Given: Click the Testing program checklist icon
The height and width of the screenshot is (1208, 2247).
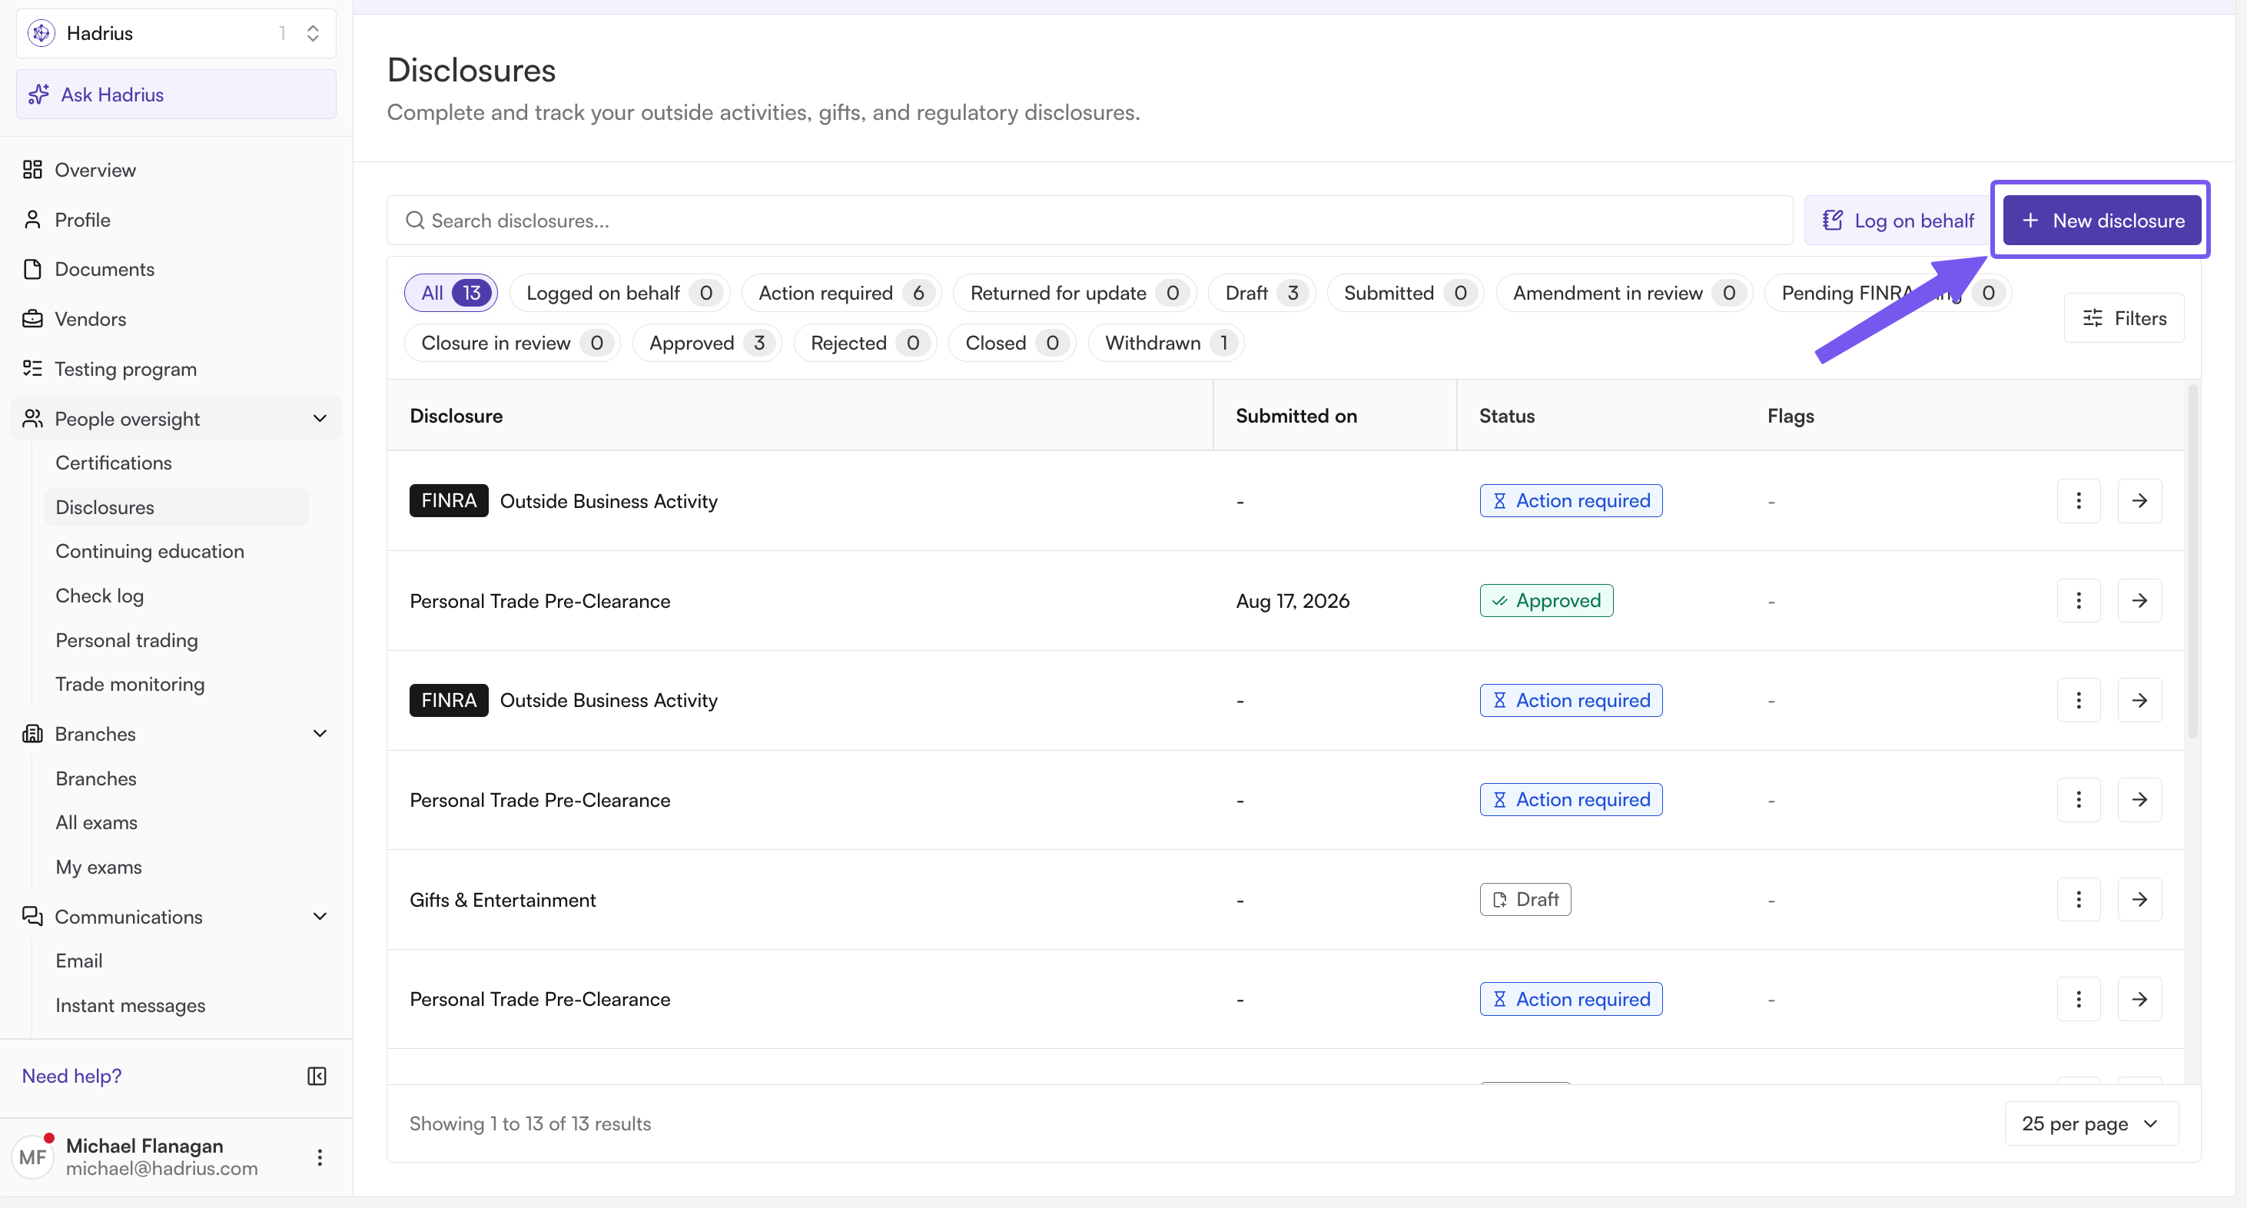Looking at the screenshot, I should (x=32, y=368).
